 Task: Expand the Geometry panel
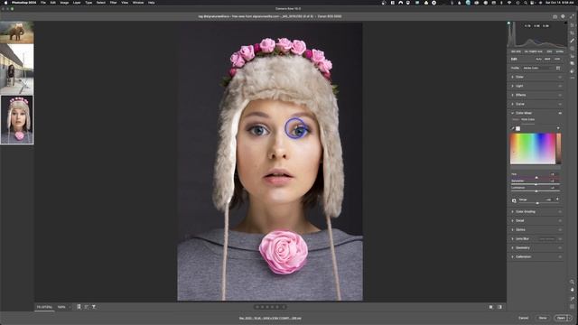pyautogui.click(x=513, y=247)
